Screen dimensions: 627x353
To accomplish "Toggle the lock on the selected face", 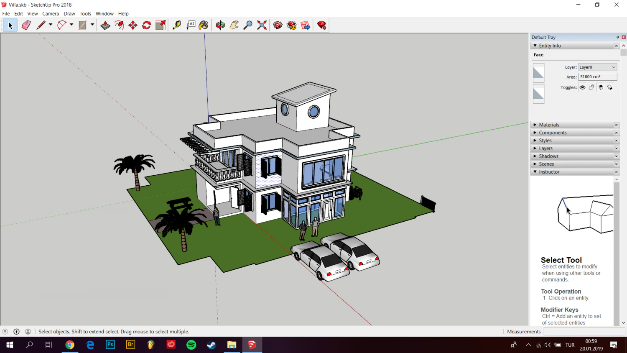I will click(591, 87).
